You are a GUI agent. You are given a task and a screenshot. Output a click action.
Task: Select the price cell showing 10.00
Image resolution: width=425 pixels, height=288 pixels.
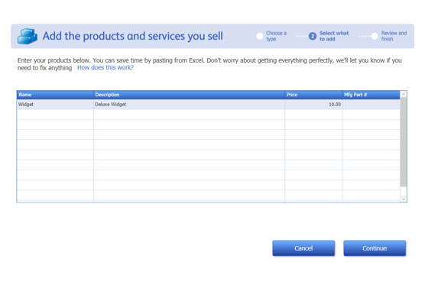pyautogui.click(x=313, y=105)
